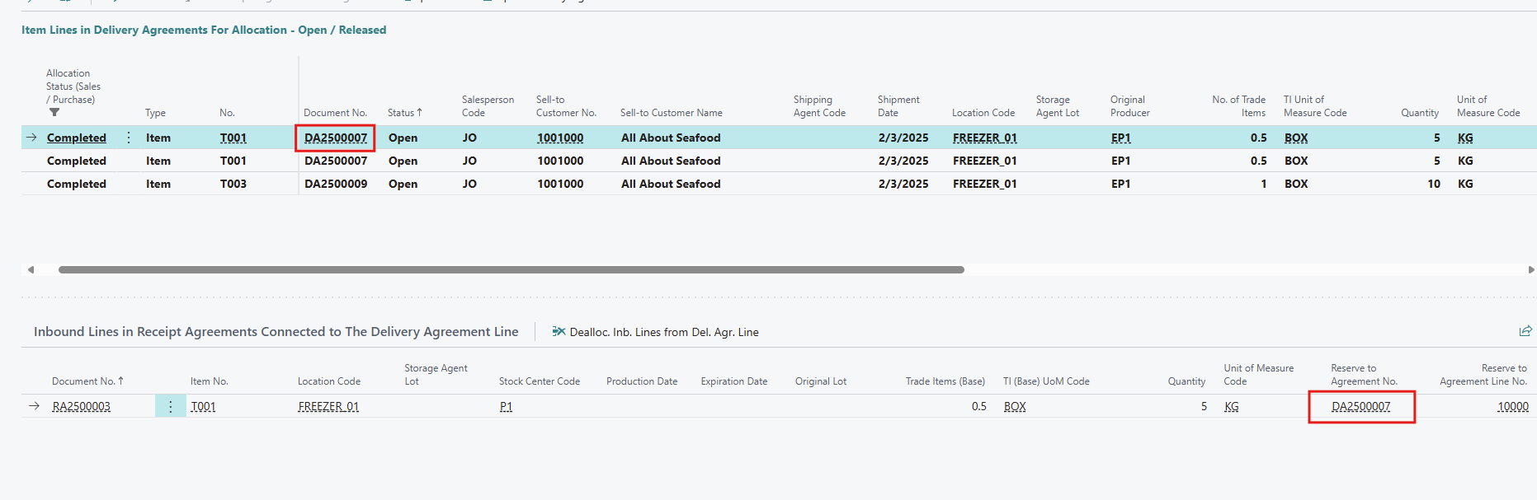Click the Completed status link in the first row
This screenshot has height=500, width=1537.
tap(76, 138)
